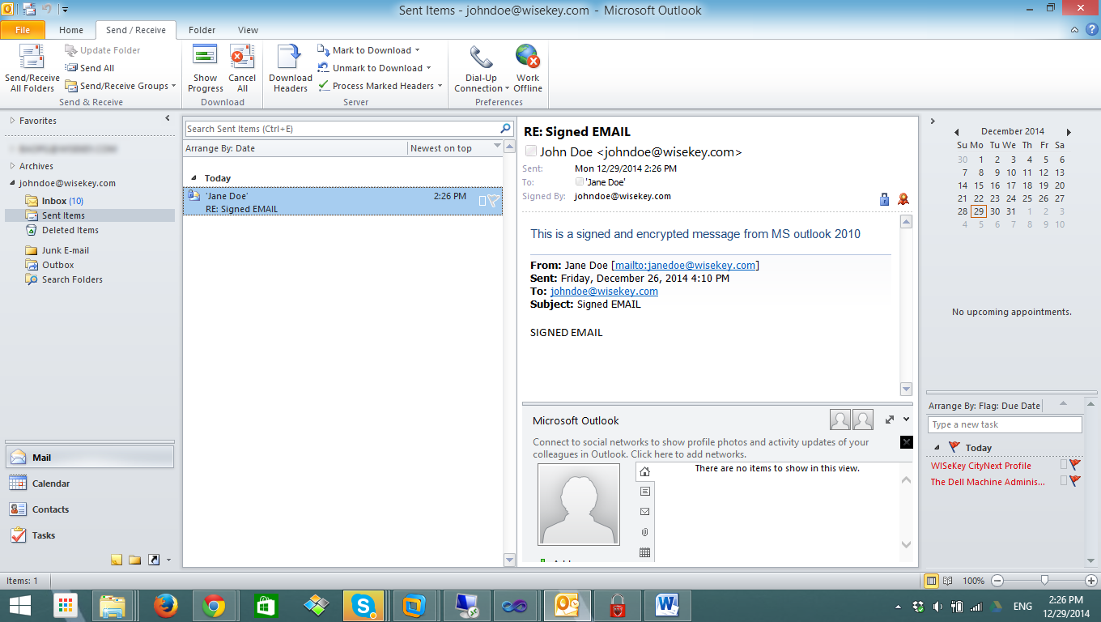
Task: Click the search magnifier icon
Action: 506,128
